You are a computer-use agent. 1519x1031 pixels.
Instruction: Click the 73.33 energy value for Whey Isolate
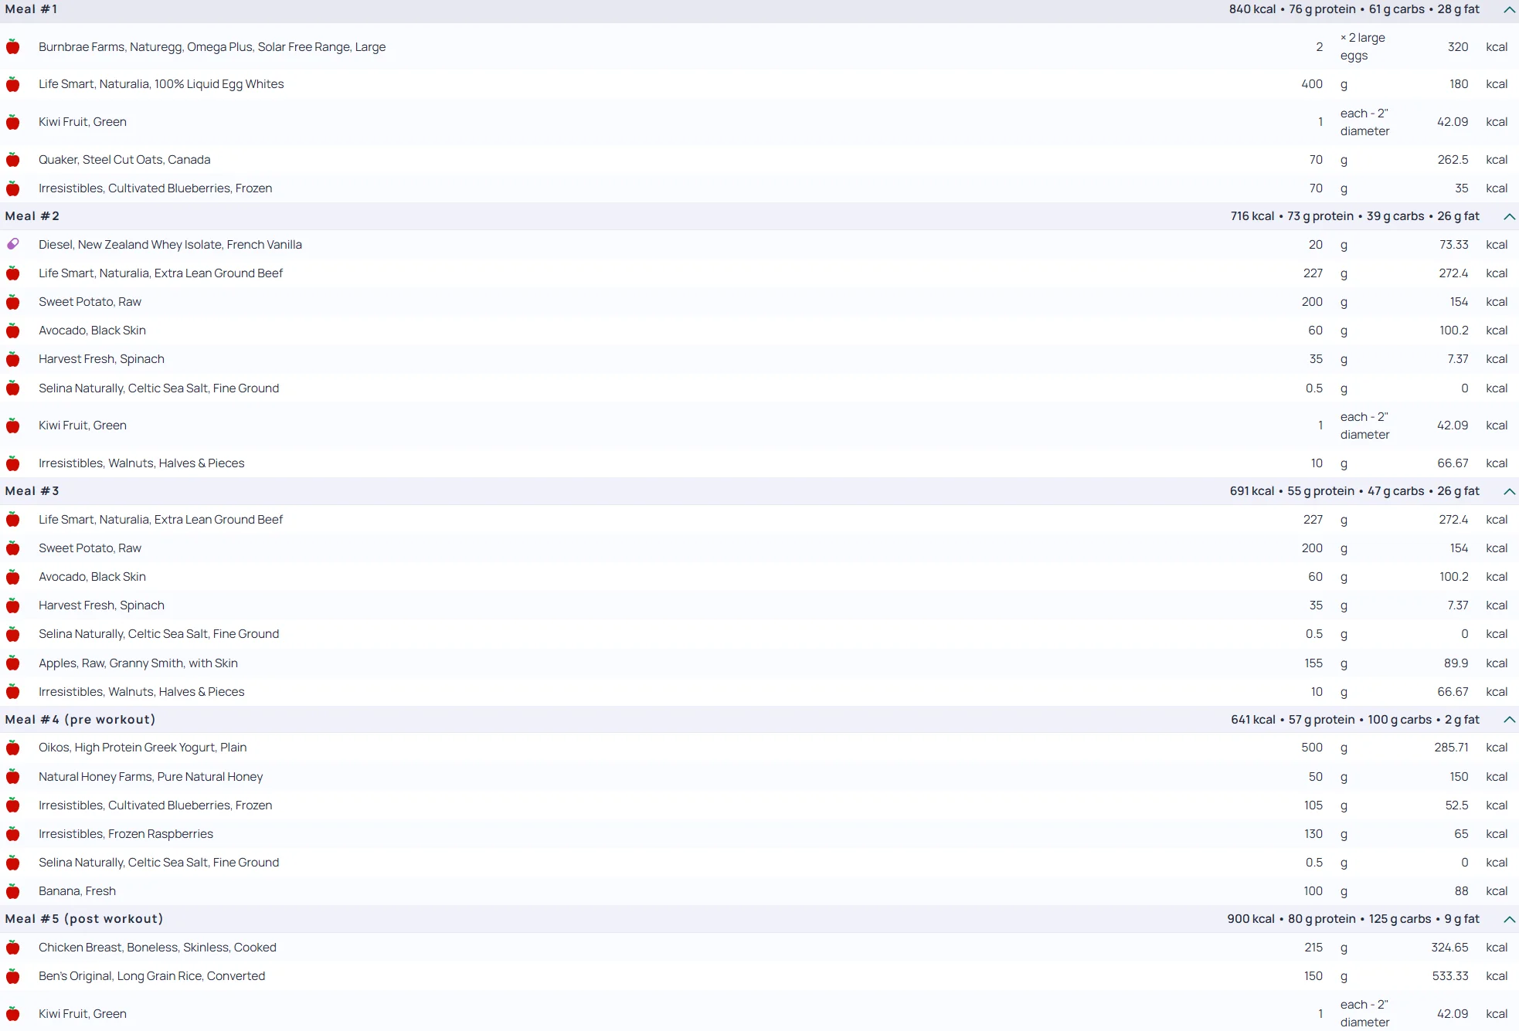[1453, 245]
